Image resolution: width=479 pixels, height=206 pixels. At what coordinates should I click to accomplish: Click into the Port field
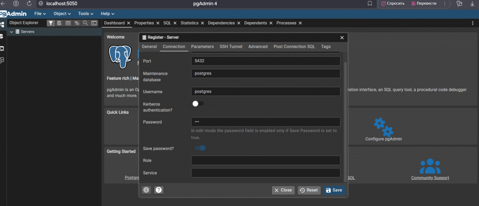click(266, 61)
